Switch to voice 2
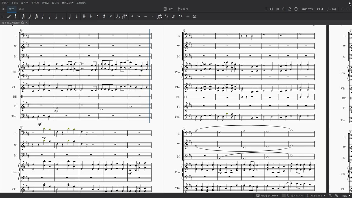Viewport: 352px width, 198px height. 180,16
